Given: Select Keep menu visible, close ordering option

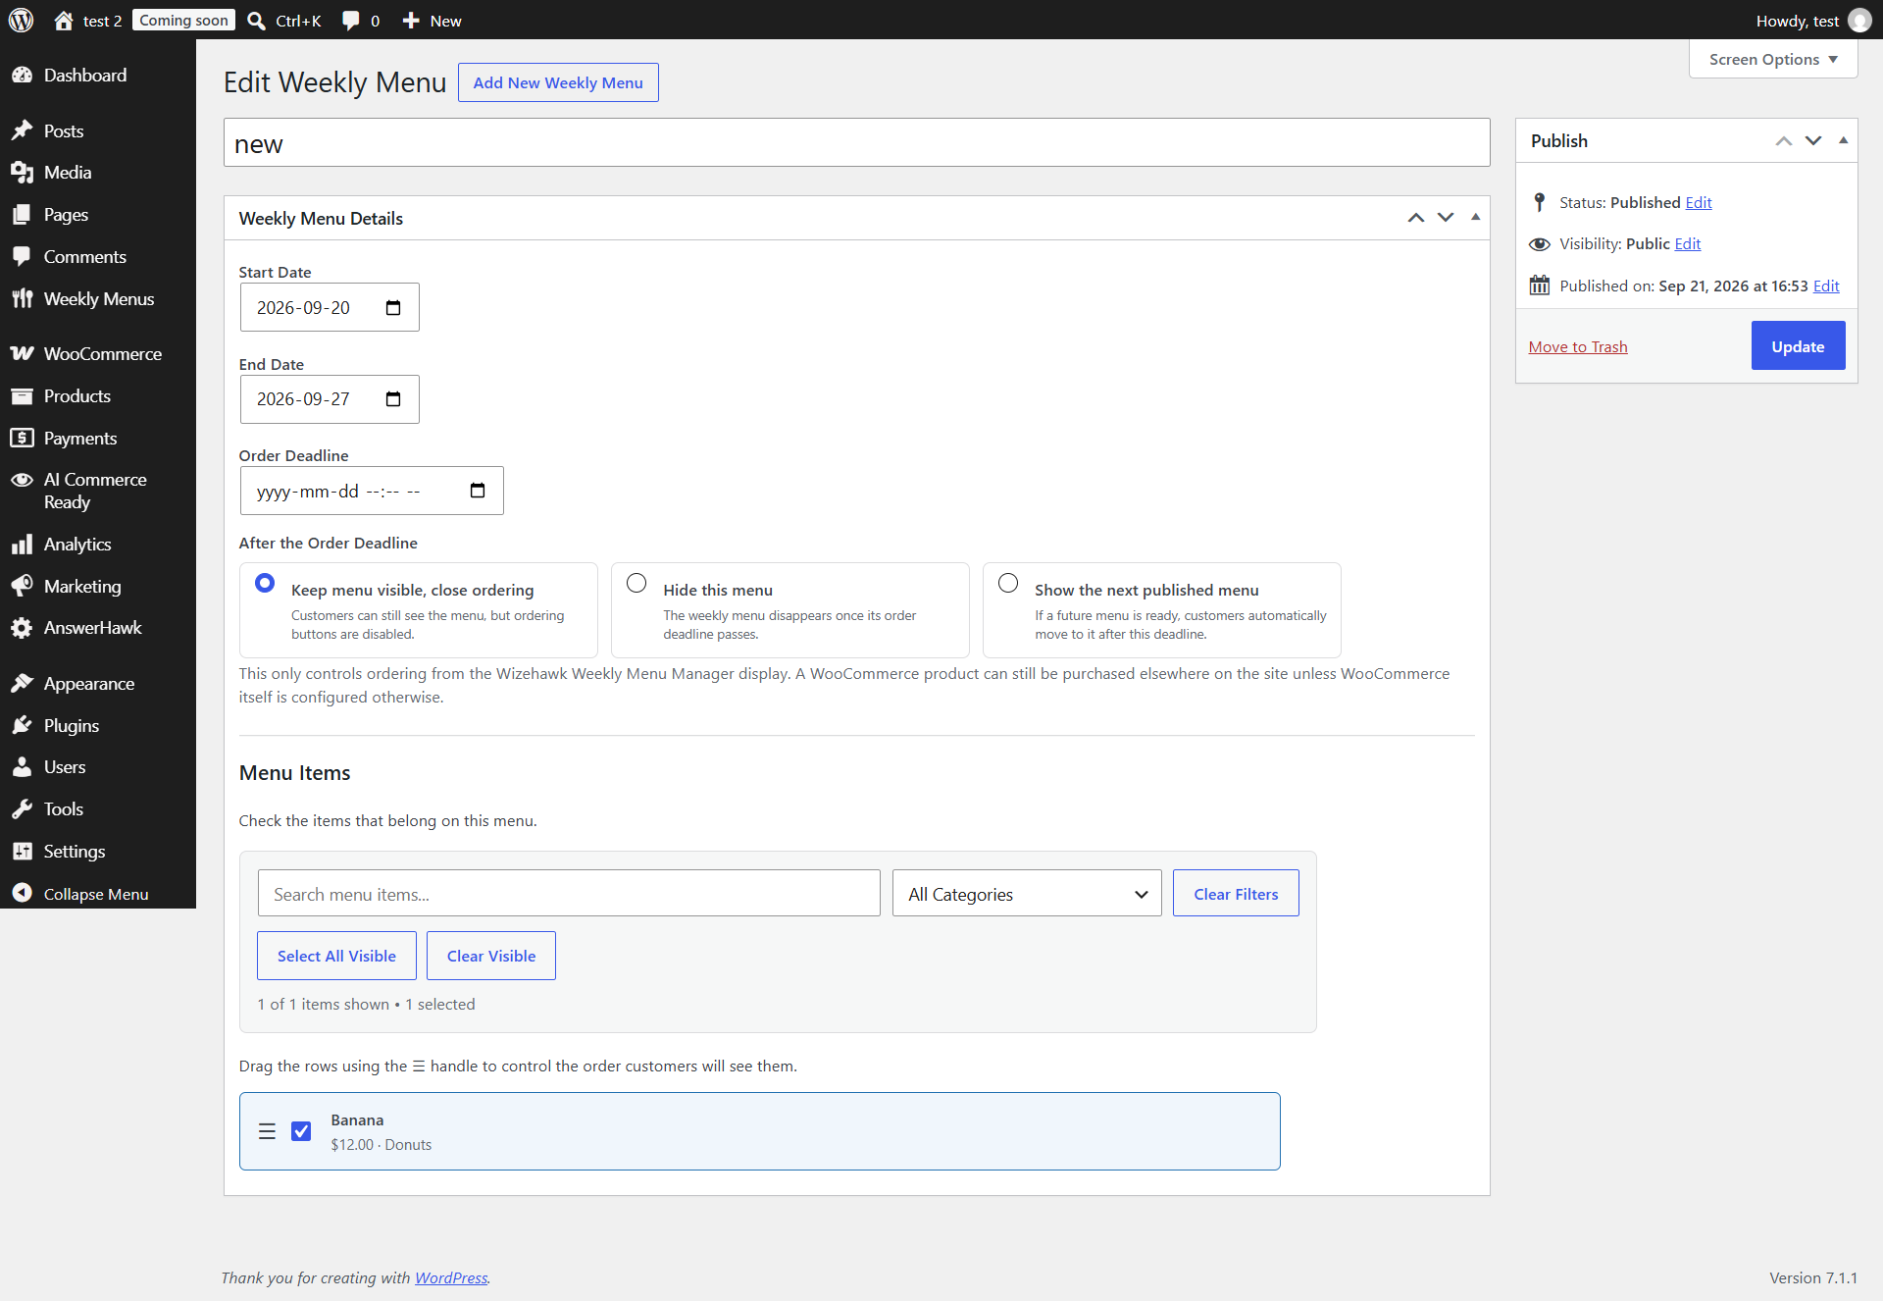Looking at the screenshot, I should pos(265,583).
